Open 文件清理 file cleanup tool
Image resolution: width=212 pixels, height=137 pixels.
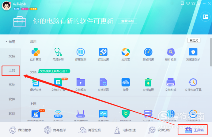(x=148, y=85)
